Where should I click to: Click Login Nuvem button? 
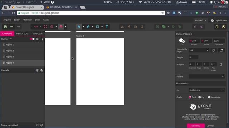(x=219, y=21)
